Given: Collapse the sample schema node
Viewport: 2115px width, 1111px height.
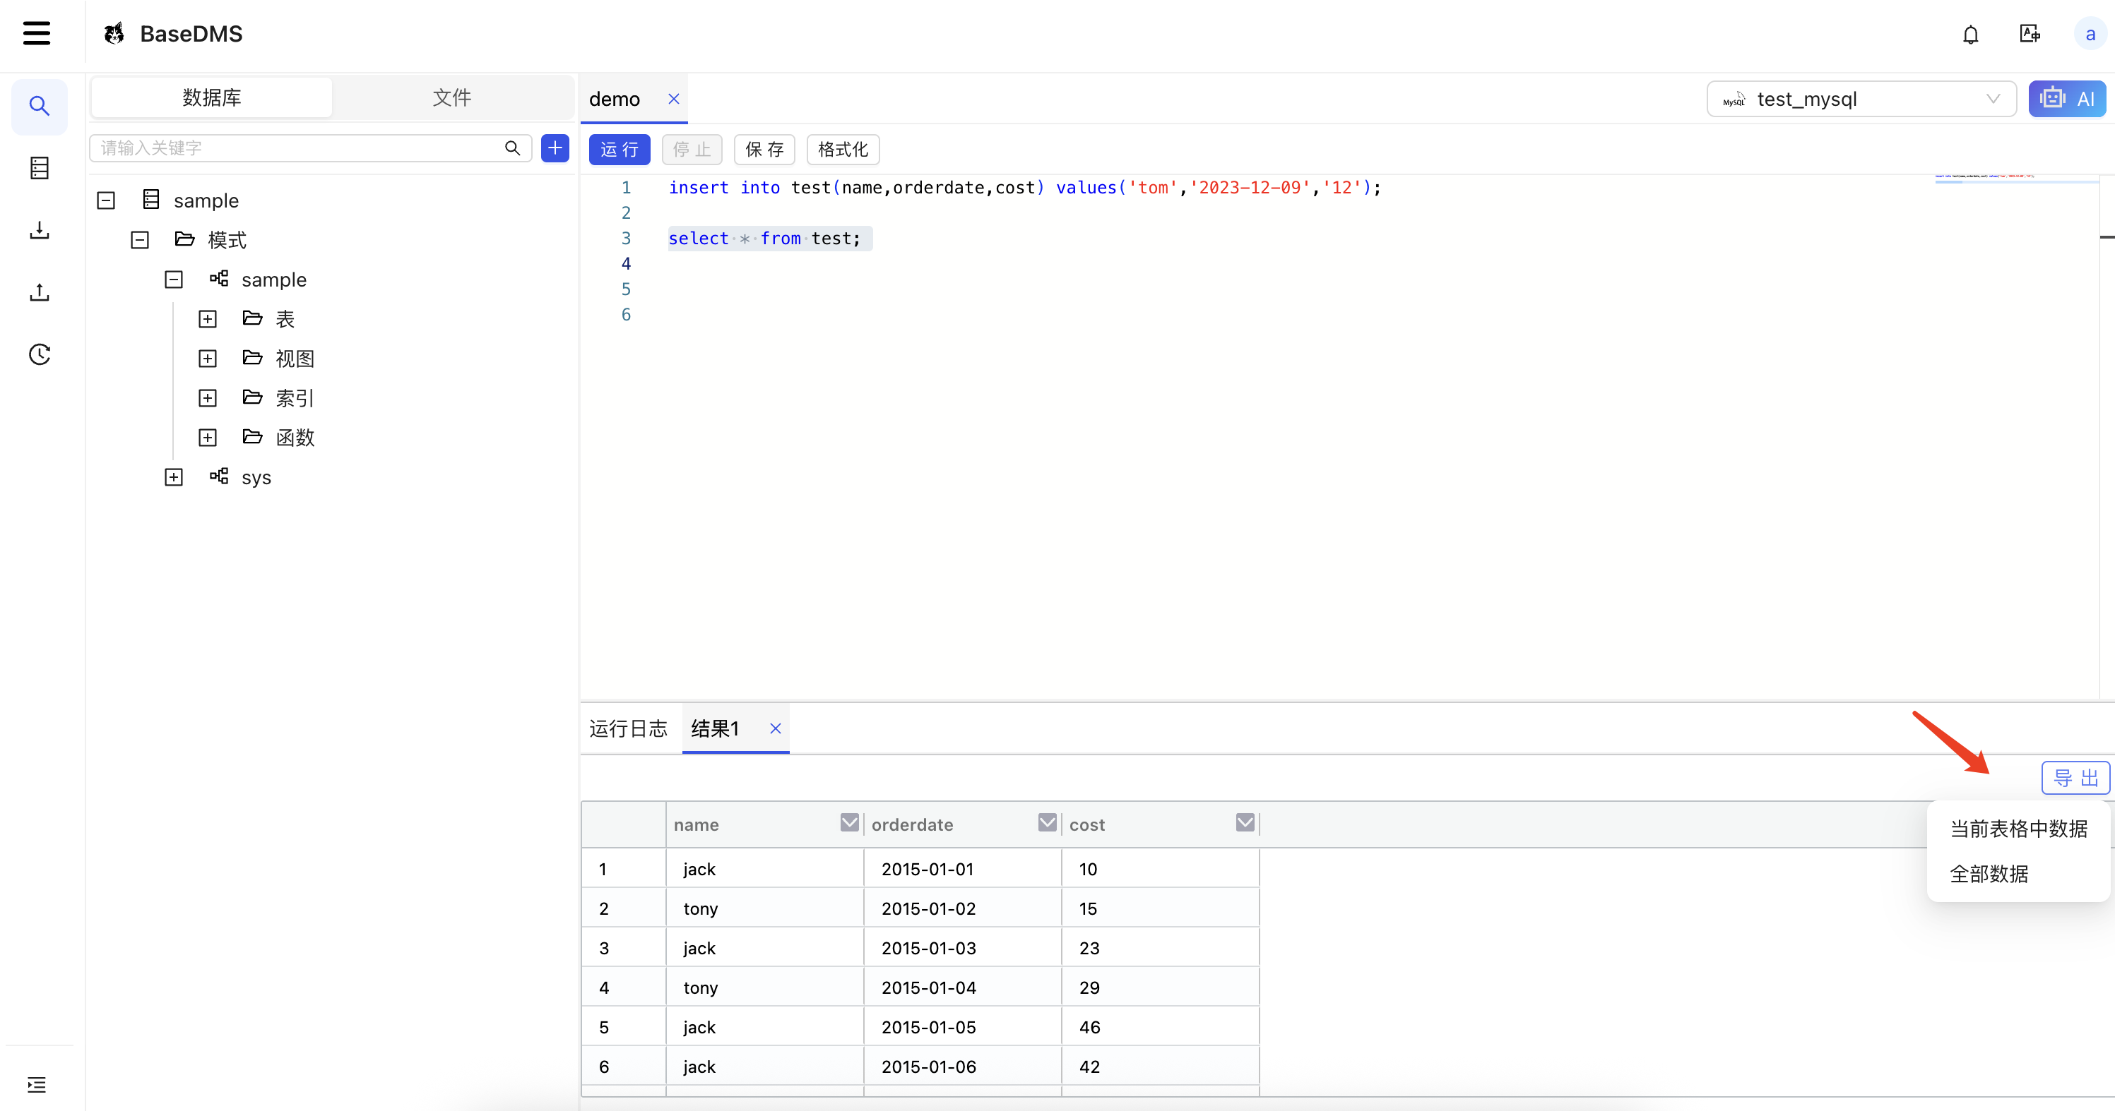Looking at the screenshot, I should point(173,280).
